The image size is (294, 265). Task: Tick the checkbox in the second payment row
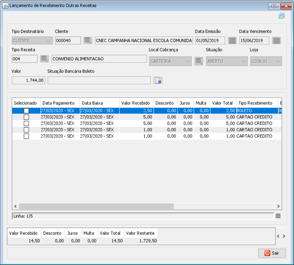pos(26,117)
